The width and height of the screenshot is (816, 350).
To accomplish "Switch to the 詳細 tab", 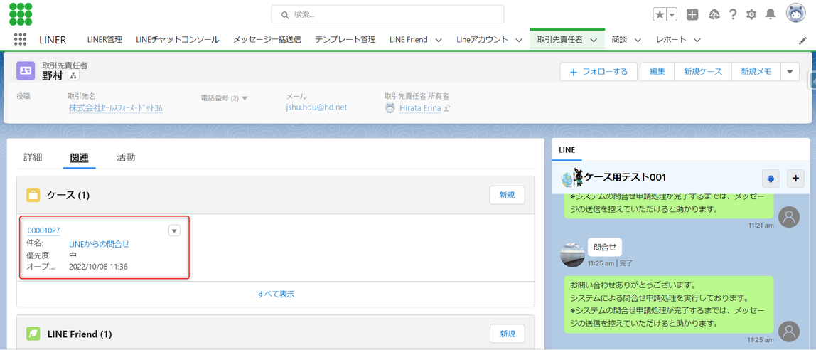I will [x=33, y=157].
